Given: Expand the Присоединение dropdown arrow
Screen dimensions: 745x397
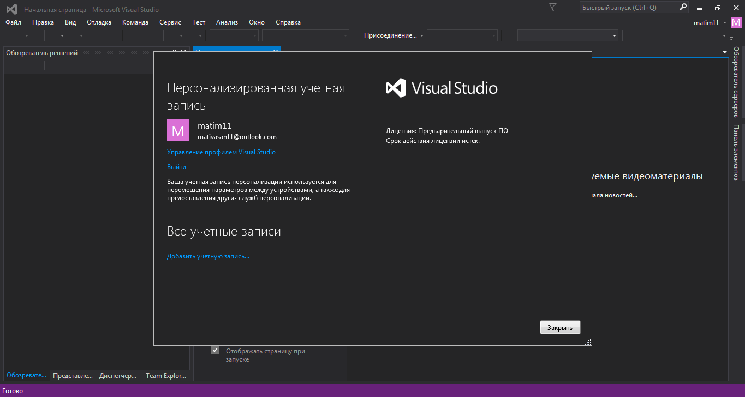Looking at the screenshot, I should pos(422,36).
